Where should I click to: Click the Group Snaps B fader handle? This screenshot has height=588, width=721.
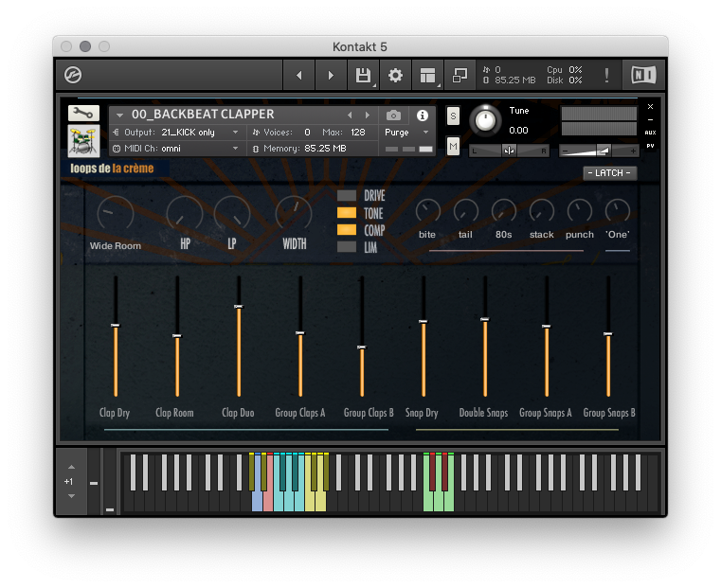pos(608,334)
